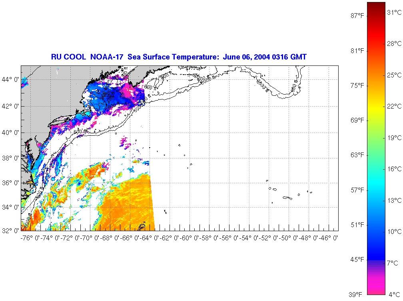403x301 pixels.
Task: Click the 42° 0' latitude label
Action: (x=10, y=106)
